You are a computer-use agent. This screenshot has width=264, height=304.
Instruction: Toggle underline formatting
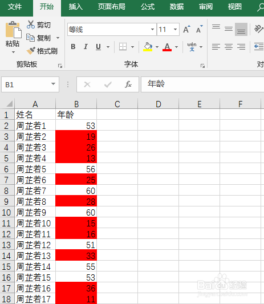click(98, 47)
